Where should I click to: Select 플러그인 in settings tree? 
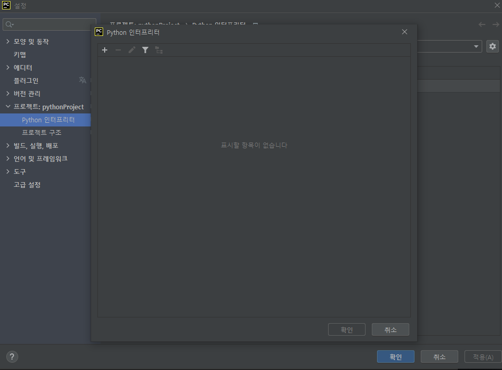26,81
